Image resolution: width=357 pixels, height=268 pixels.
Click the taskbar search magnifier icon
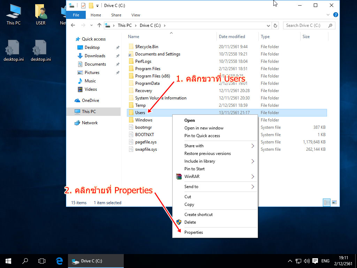25,261
